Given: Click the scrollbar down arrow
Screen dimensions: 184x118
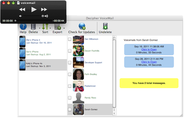Looking at the screenshot, I should tap(114, 113).
